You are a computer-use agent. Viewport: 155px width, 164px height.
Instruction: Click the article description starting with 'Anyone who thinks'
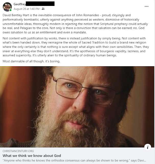(x=74, y=160)
